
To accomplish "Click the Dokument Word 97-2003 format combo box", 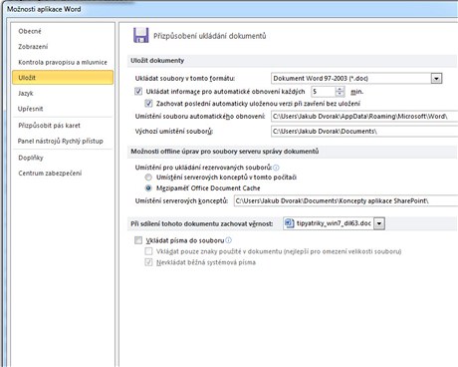I will click(x=356, y=79).
